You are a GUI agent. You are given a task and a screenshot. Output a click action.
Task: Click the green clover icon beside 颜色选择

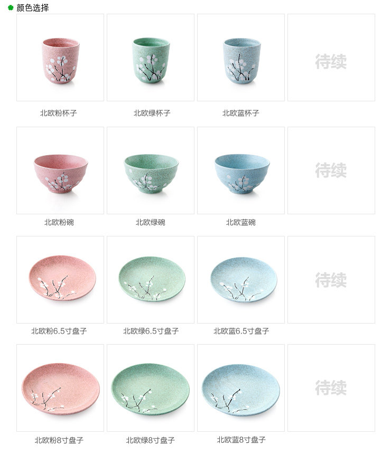click(x=11, y=7)
